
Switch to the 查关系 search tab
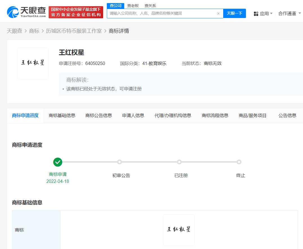(x=150, y=5)
